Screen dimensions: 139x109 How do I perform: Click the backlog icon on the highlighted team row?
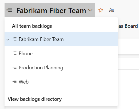tap(14, 39)
